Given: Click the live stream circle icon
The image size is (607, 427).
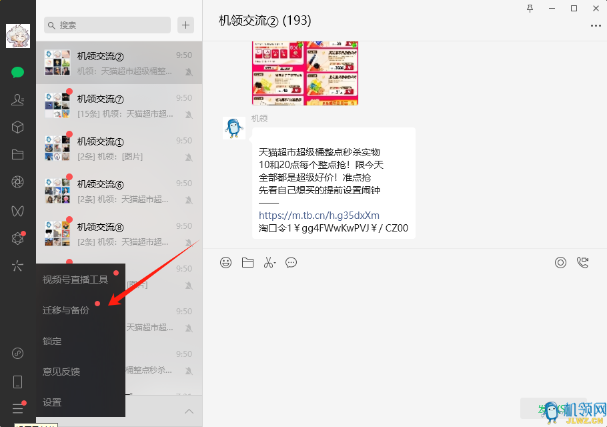Looking at the screenshot, I should click(560, 262).
